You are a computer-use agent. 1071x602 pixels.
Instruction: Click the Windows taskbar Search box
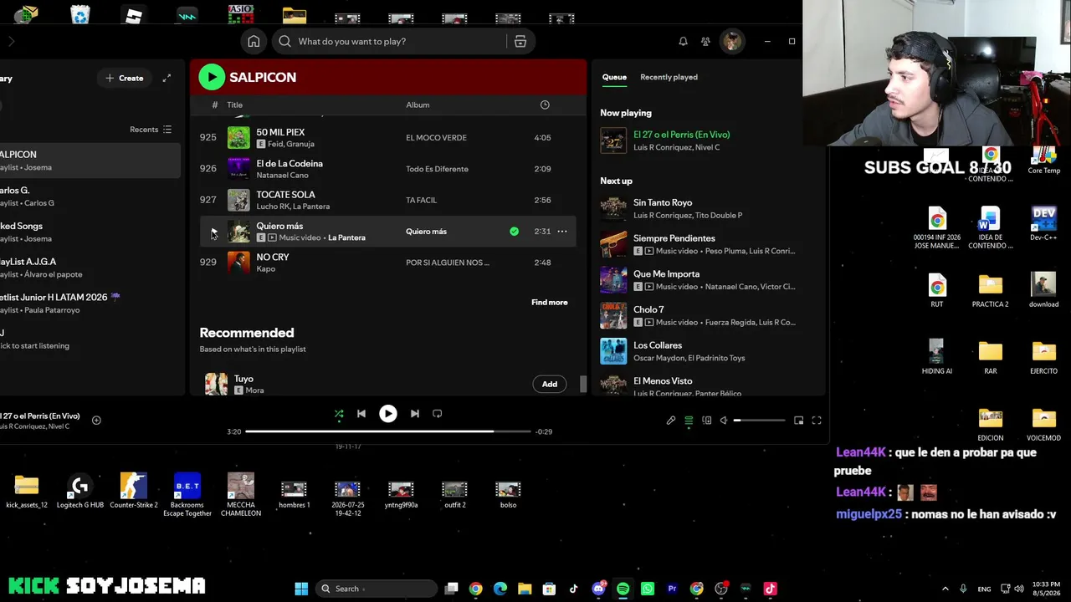coord(376,589)
